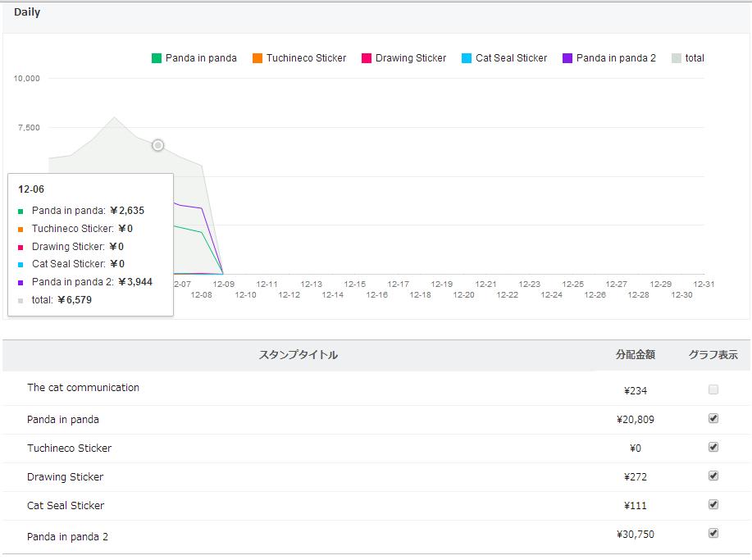Image resolution: width=752 pixels, height=560 pixels.
Task: Uncheck graph display for Cat Seal Sticker
Action: [713, 504]
